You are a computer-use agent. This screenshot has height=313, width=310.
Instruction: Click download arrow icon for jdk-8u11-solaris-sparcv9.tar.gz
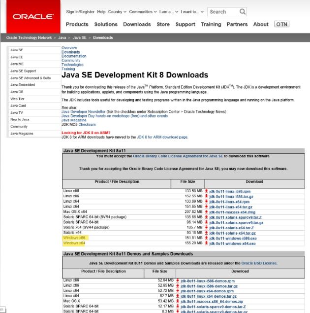coord(206,222)
